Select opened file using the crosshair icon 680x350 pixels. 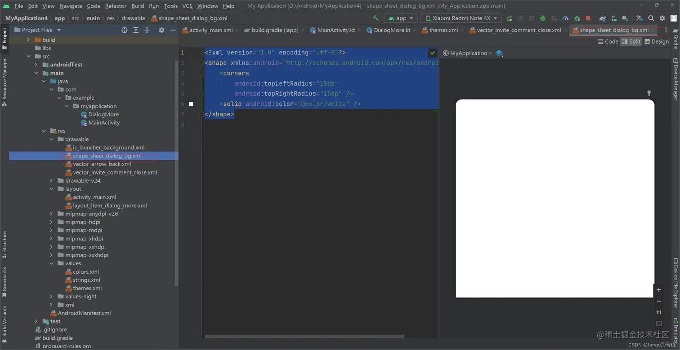coord(125,30)
